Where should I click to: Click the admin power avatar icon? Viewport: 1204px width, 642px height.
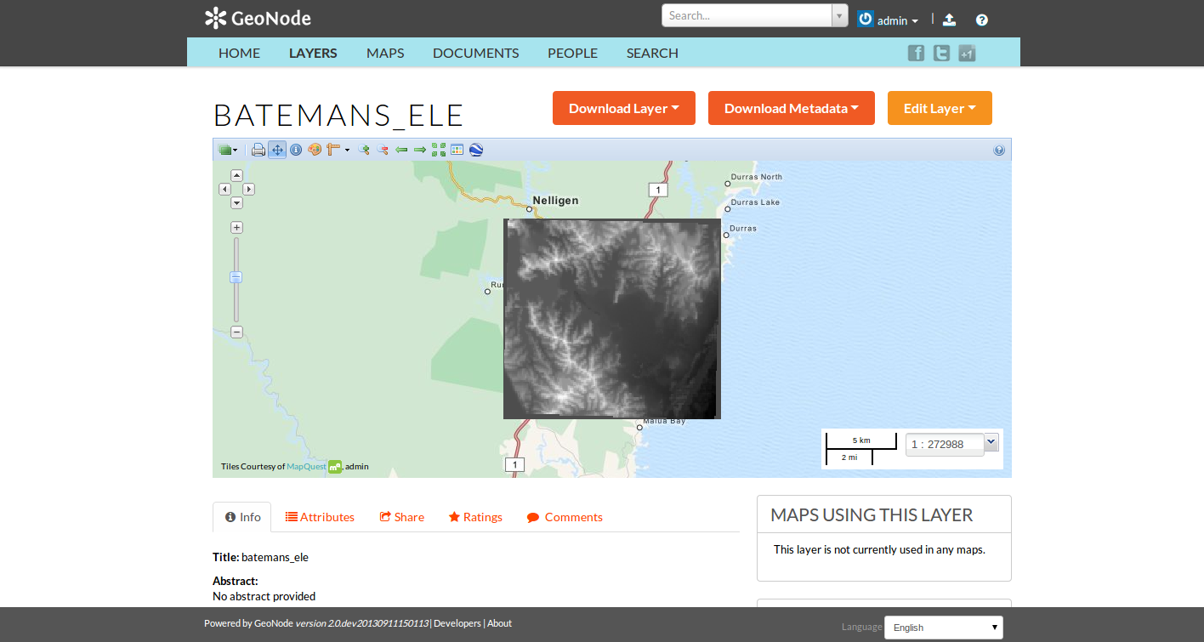(866, 19)
